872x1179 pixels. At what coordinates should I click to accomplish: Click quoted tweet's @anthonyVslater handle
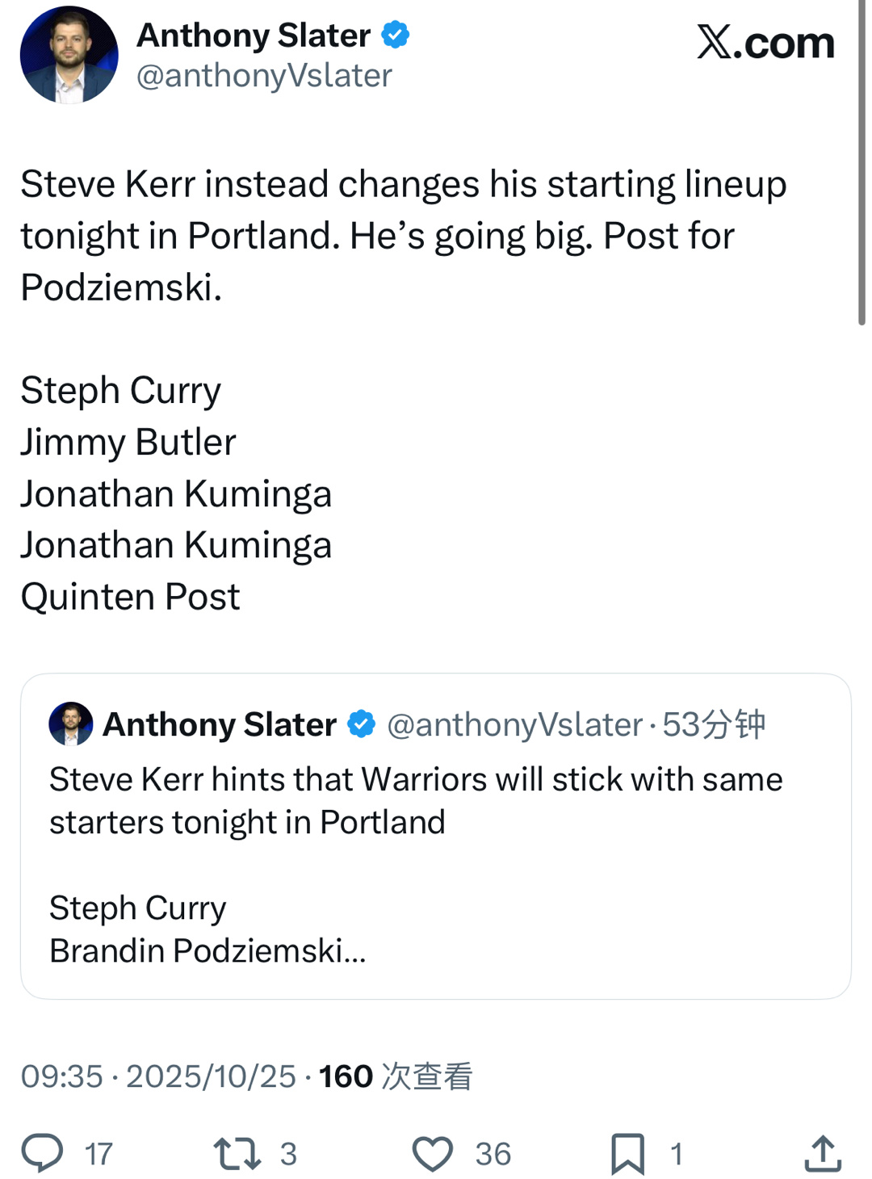(515, 724)
